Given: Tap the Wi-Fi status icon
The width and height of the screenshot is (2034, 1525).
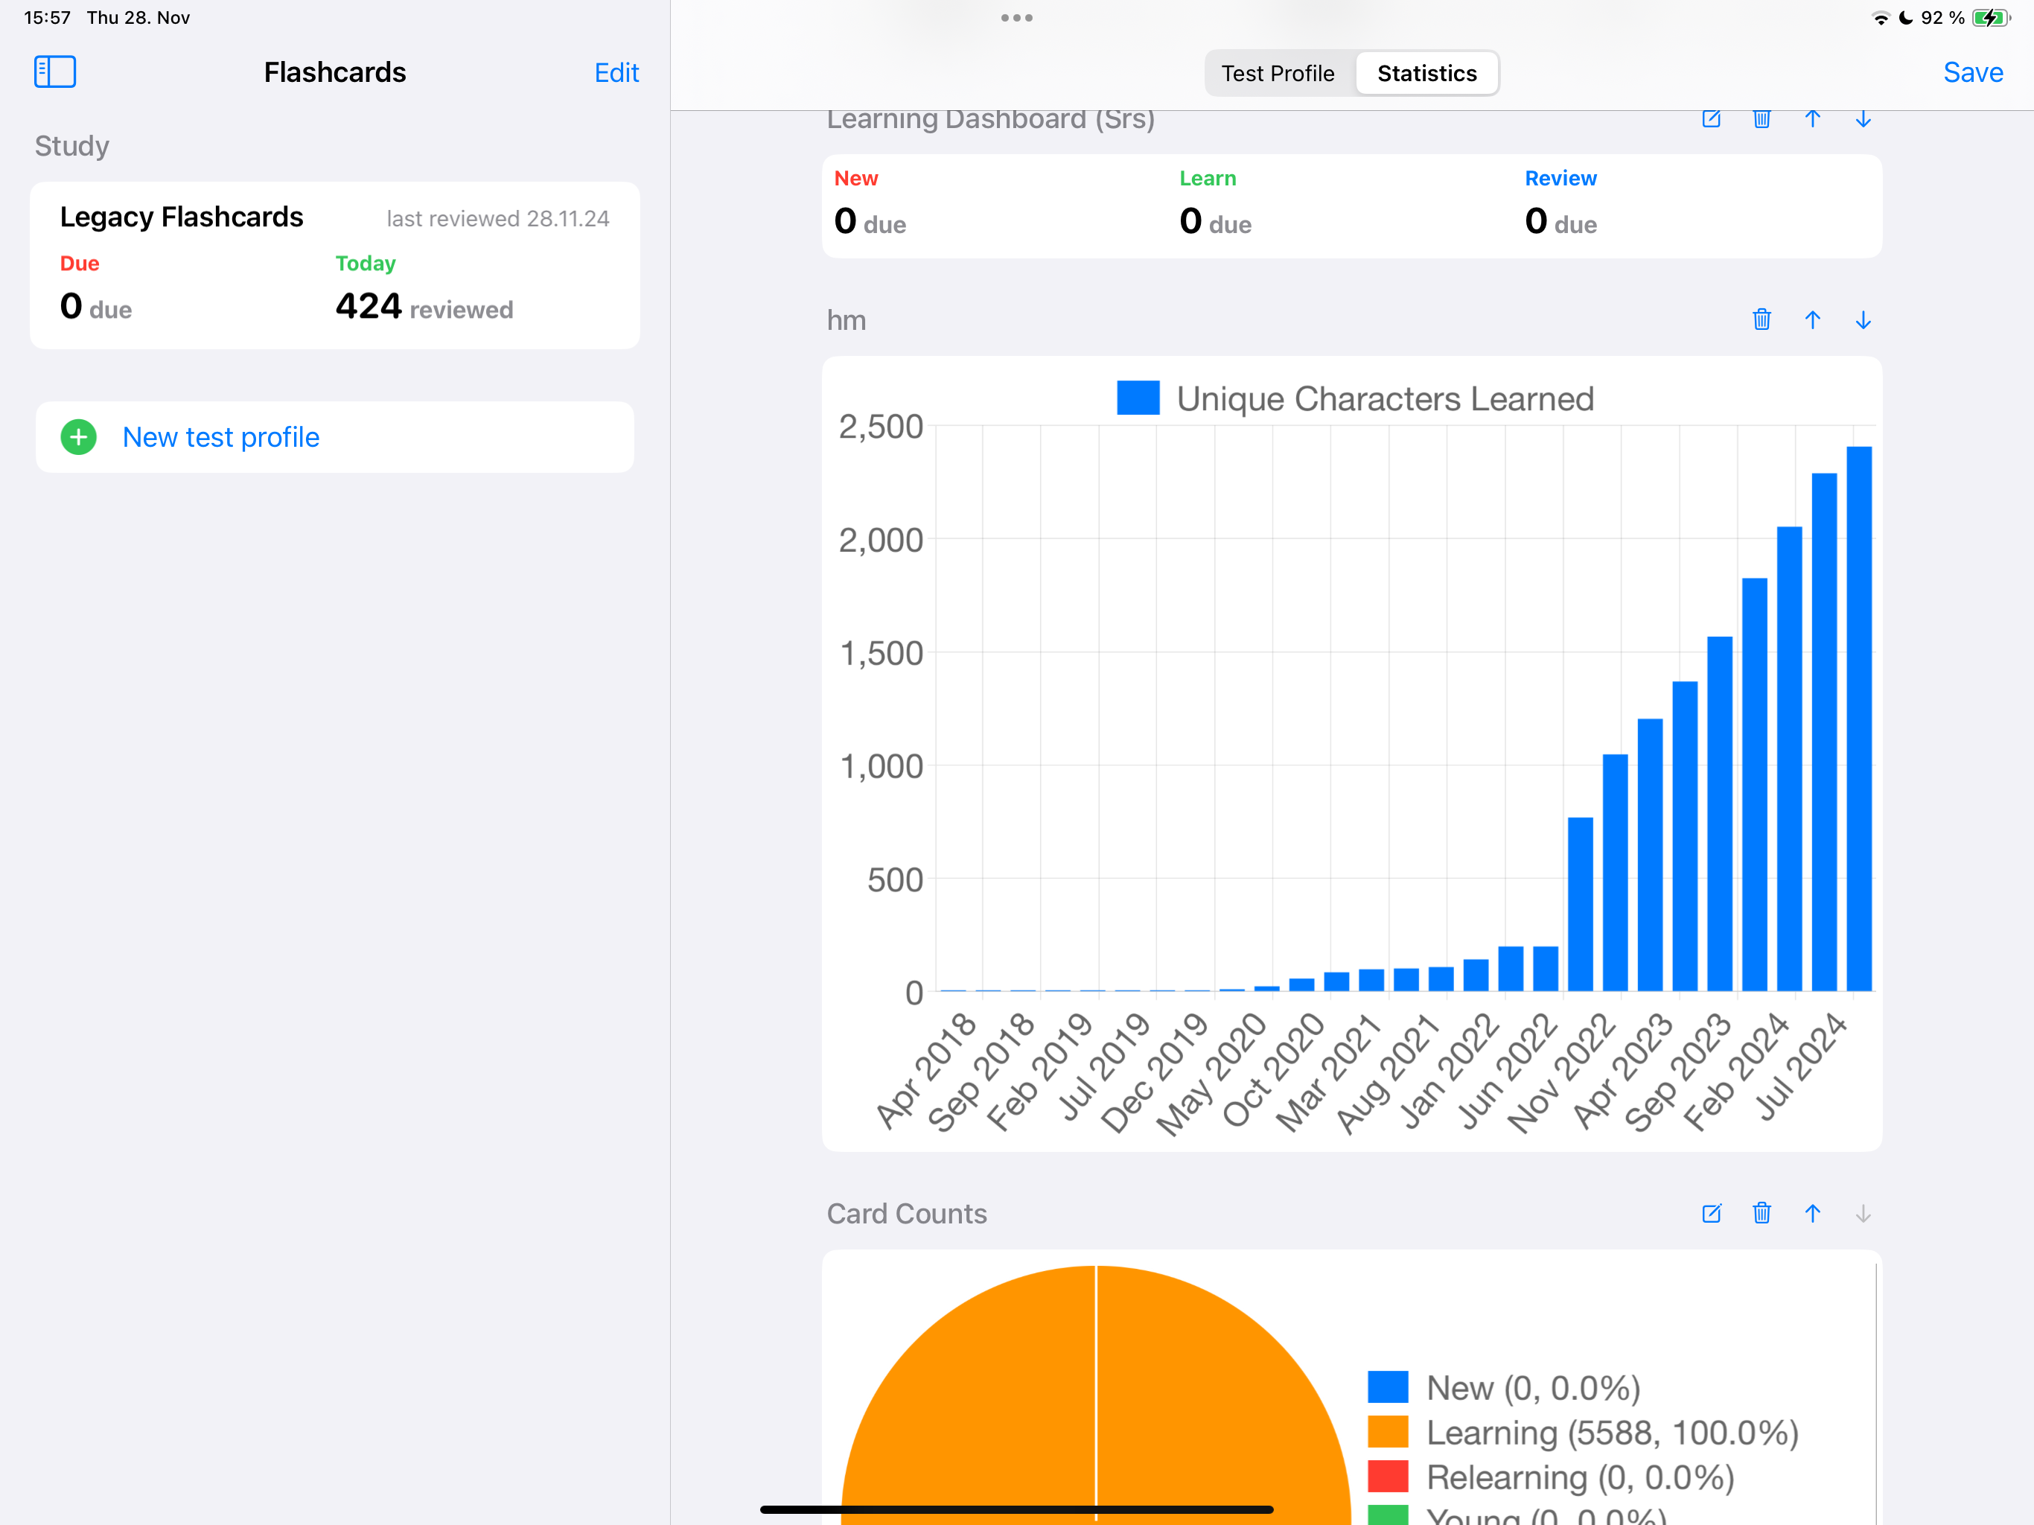Looking at the screenshot, I should [1881, 17].
